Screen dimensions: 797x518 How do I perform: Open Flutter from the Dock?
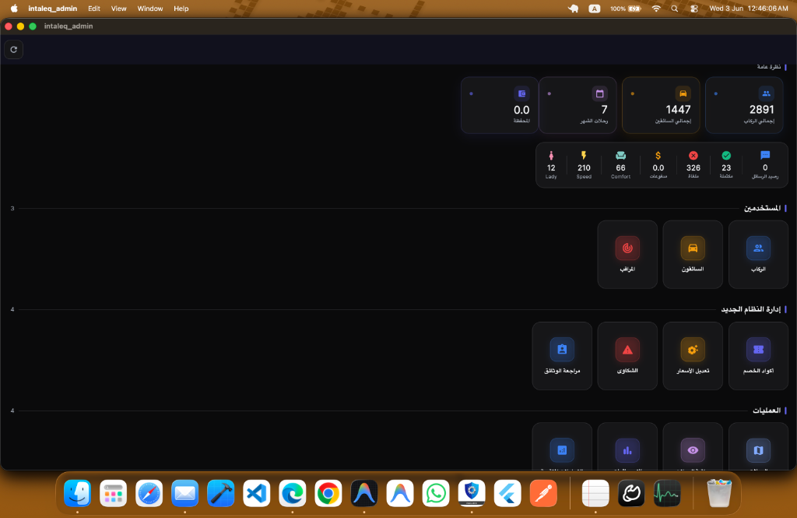[x=507, y=493]
